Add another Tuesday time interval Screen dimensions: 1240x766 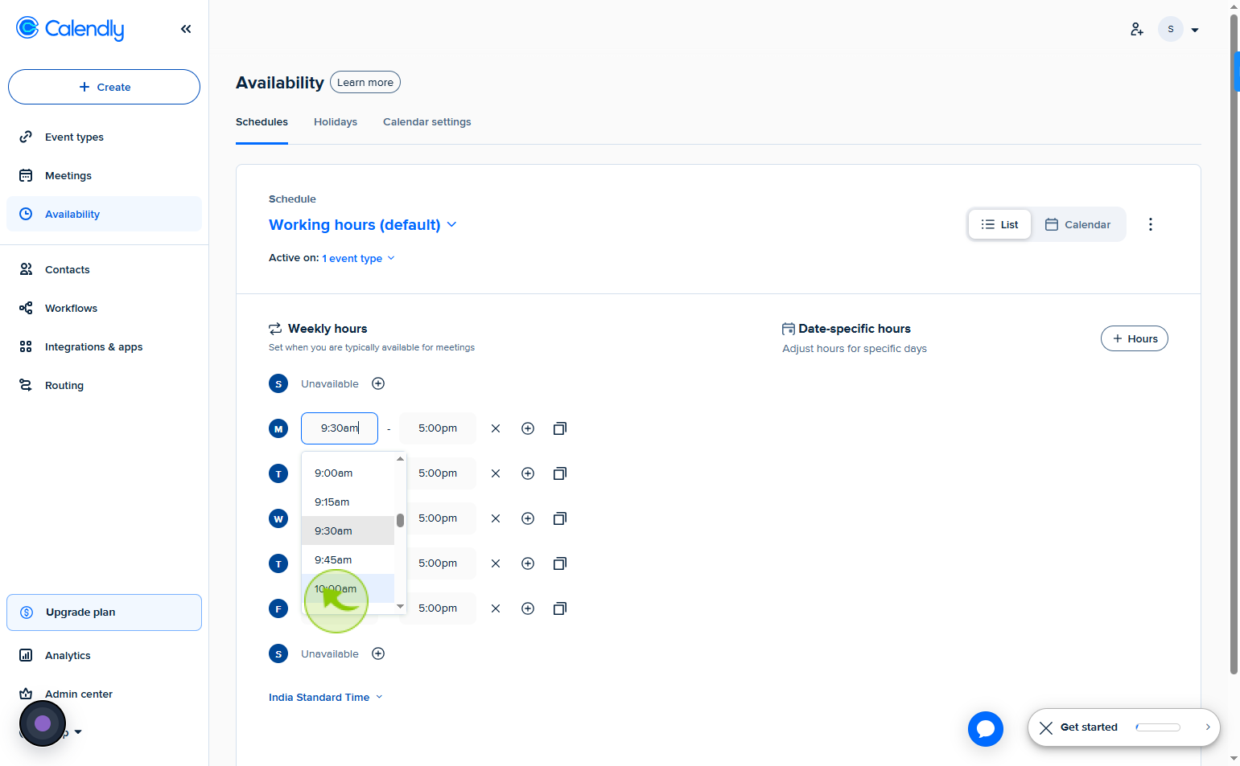[528, 473]
